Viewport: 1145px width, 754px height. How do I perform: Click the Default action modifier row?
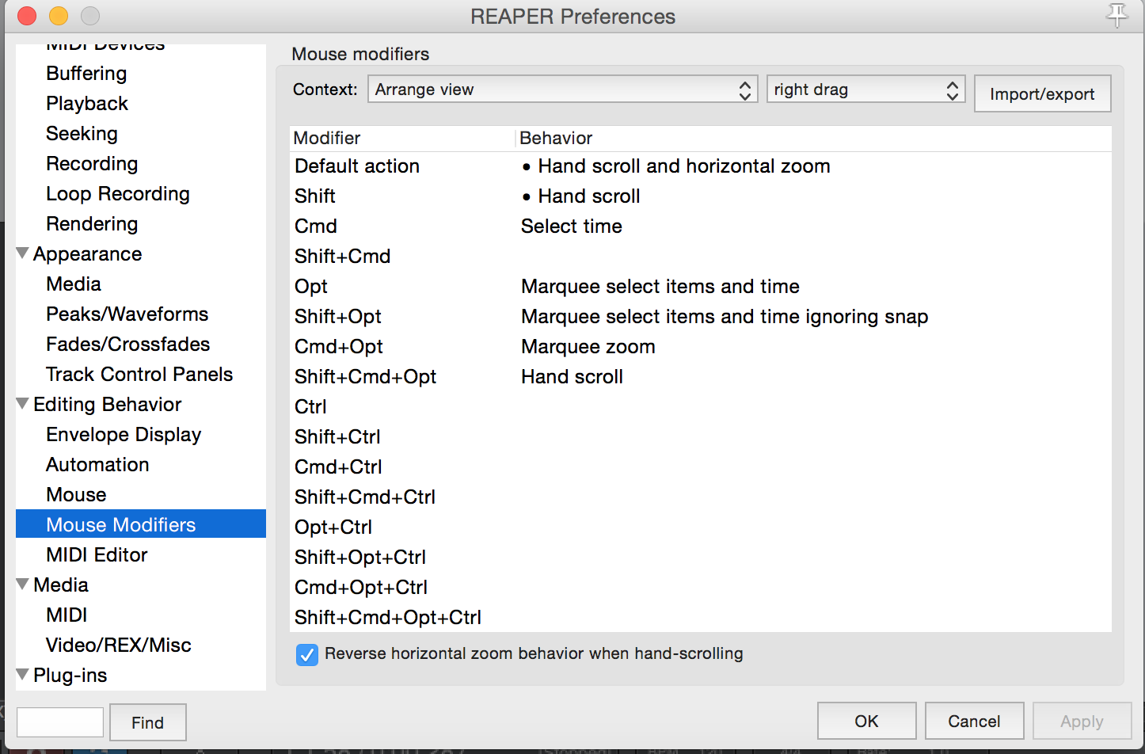tap(357, 166)
